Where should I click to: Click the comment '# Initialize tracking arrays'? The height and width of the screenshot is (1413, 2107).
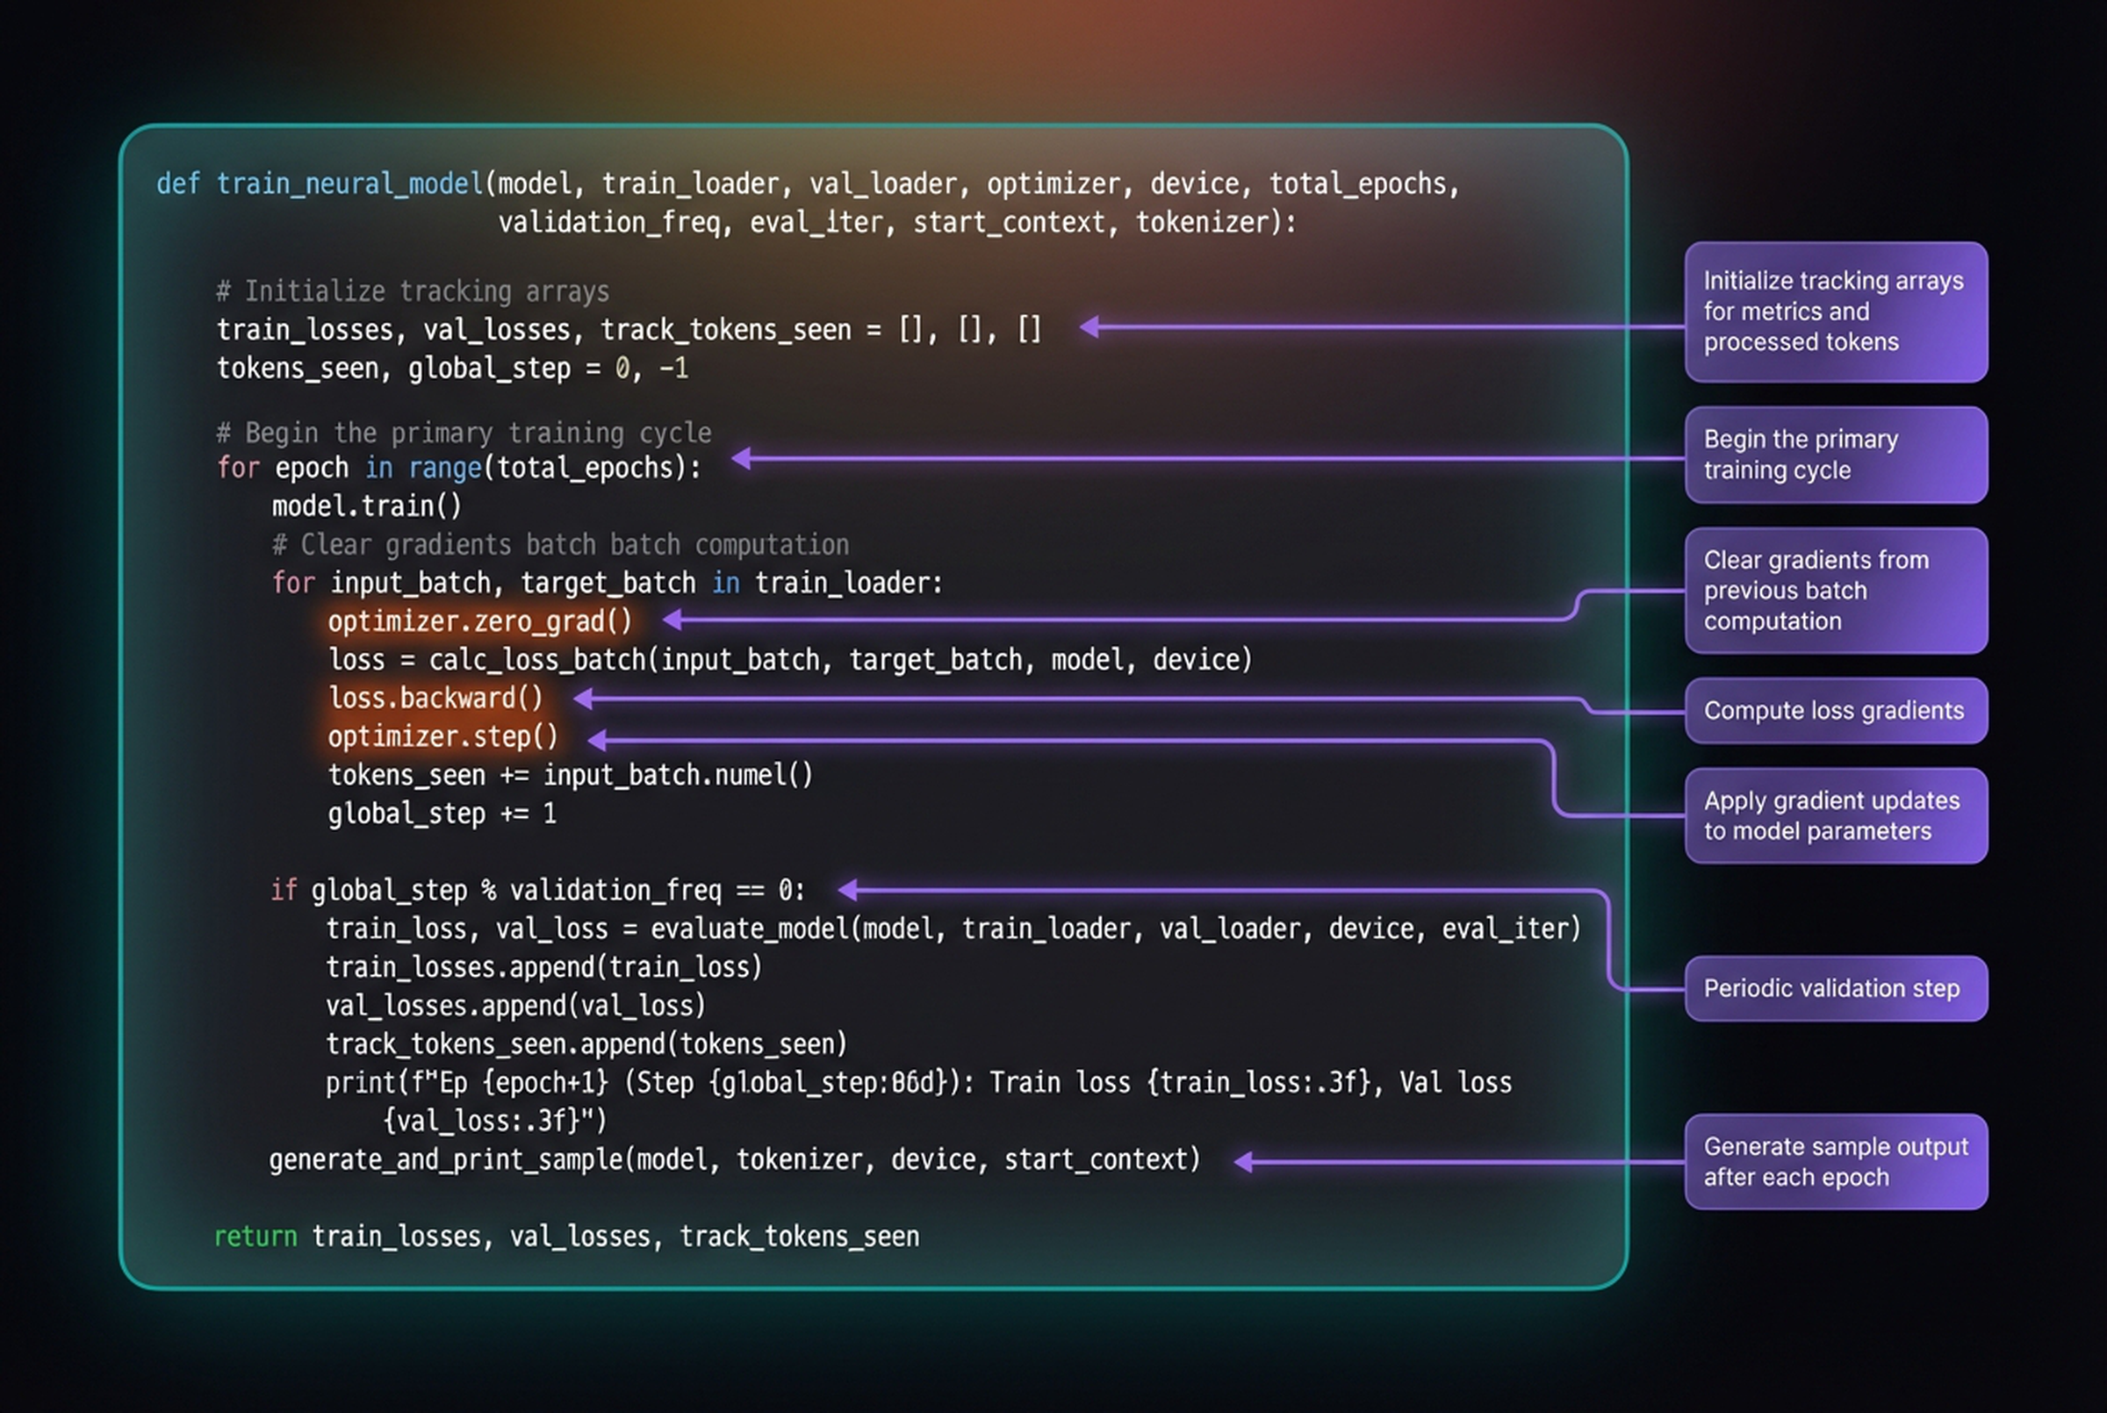click(413, 291)
